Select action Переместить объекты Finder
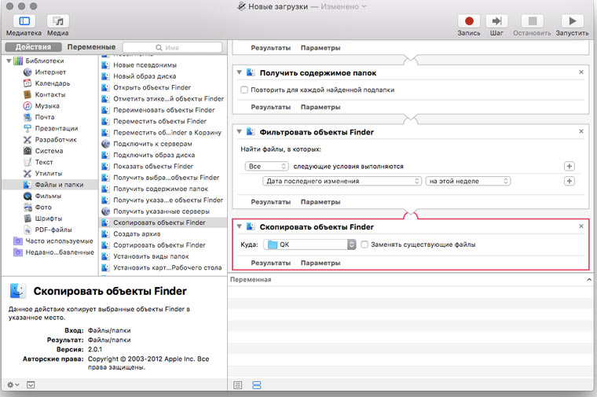This screenshot has width=597, height=397. coord(159,121)
